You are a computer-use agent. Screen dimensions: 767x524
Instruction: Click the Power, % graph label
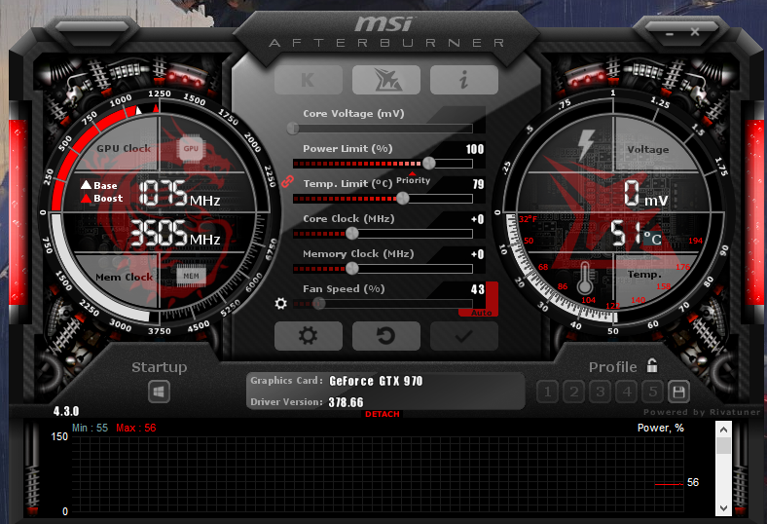[x=660, y=429]
